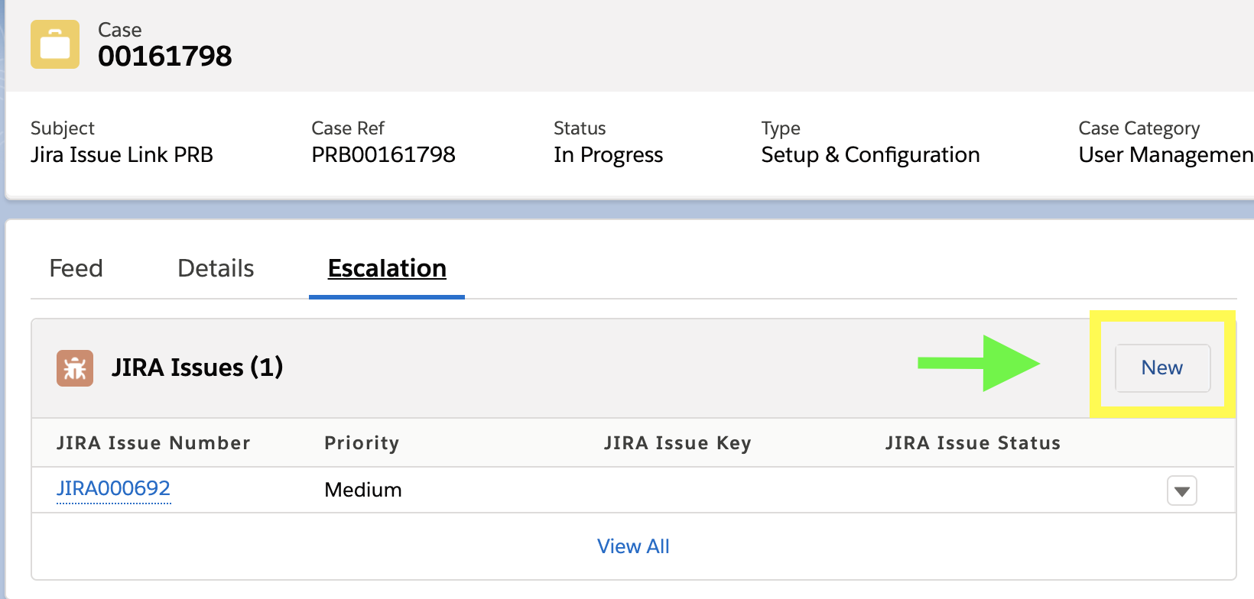Click the Priority column header
The height and width of the screenshot is (599, 1254).
362,443
